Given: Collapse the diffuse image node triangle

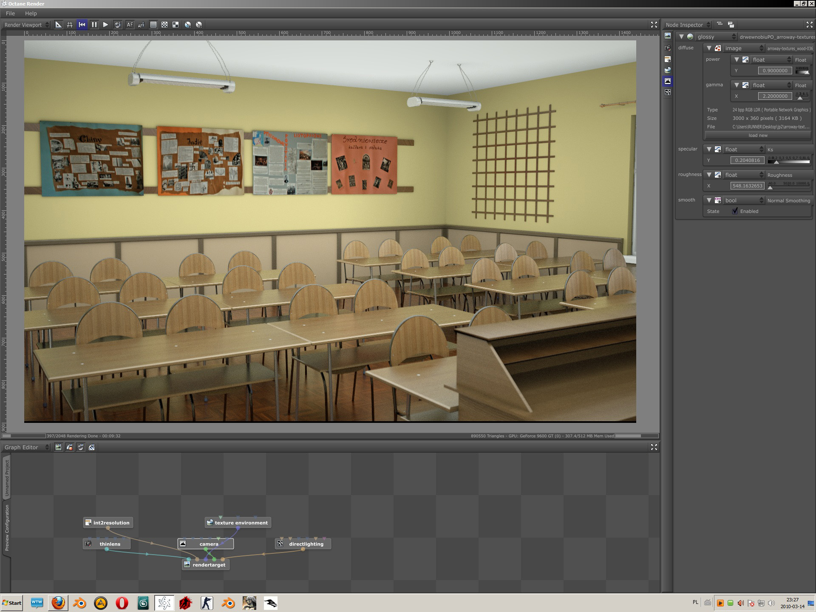Looking at the screenshot, I should (709, 48).
